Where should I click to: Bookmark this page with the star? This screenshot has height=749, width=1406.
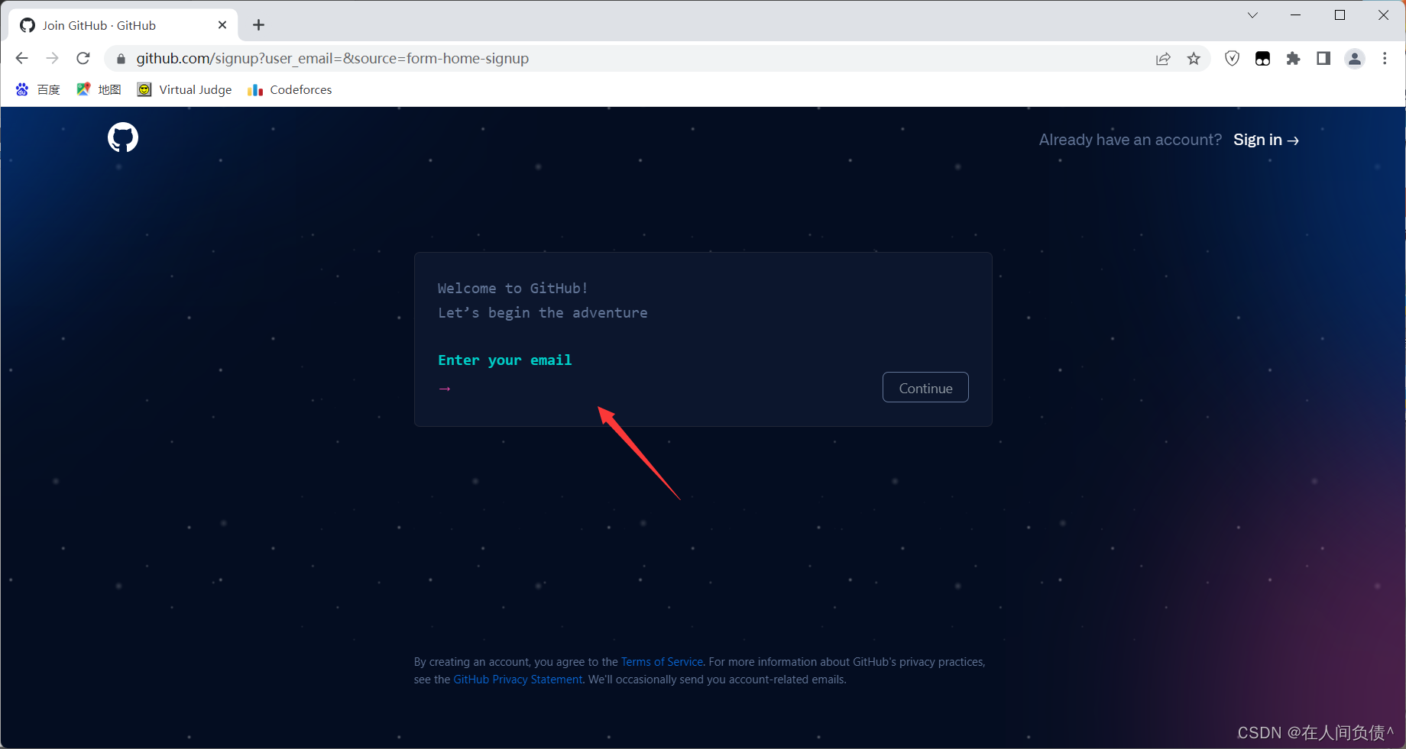pos(1194,59)
